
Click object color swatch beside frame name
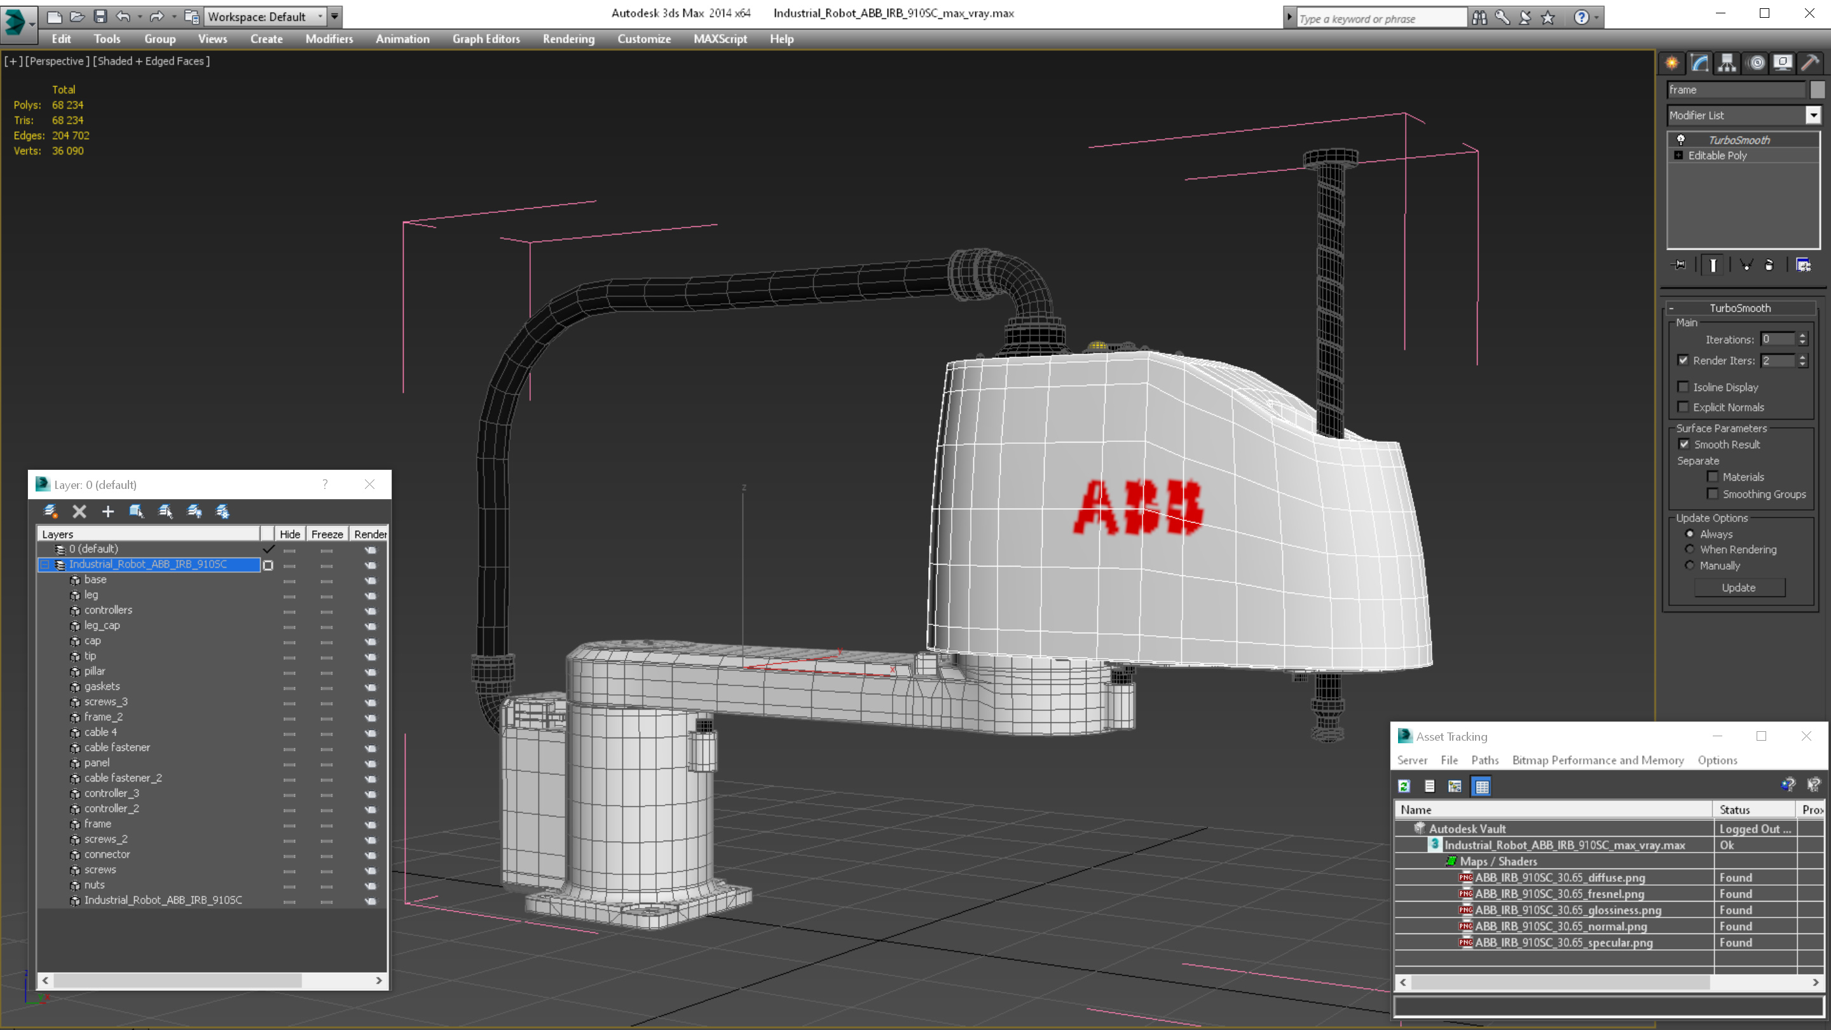point(1817,90)
